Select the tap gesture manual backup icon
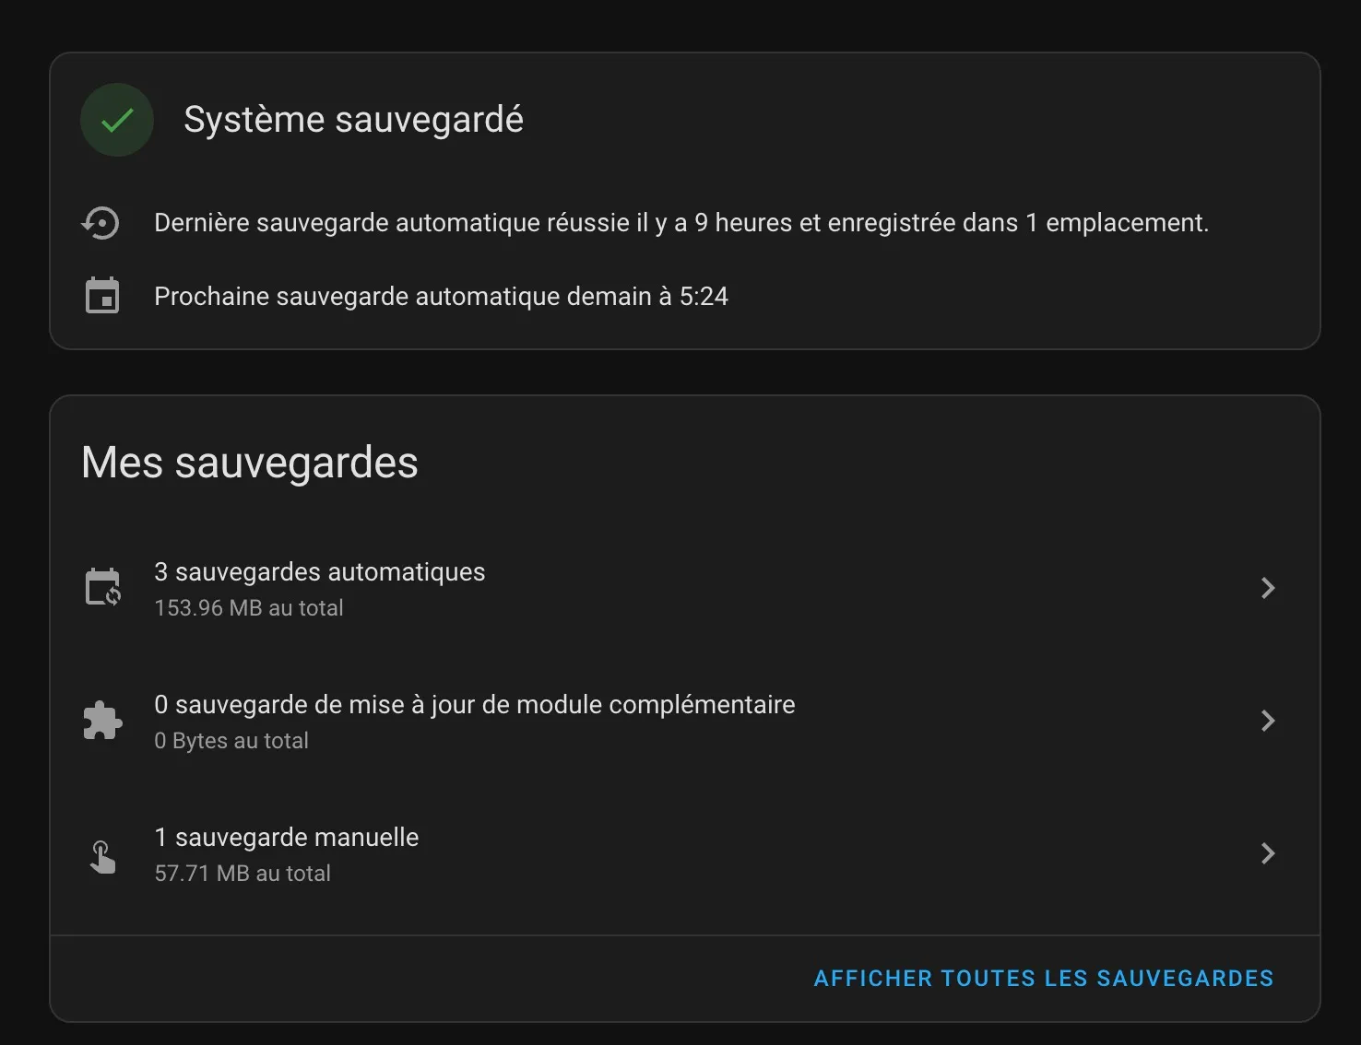Image resolution: width=1361 pixels, height=1045 pixels. [x=102, y=855]
